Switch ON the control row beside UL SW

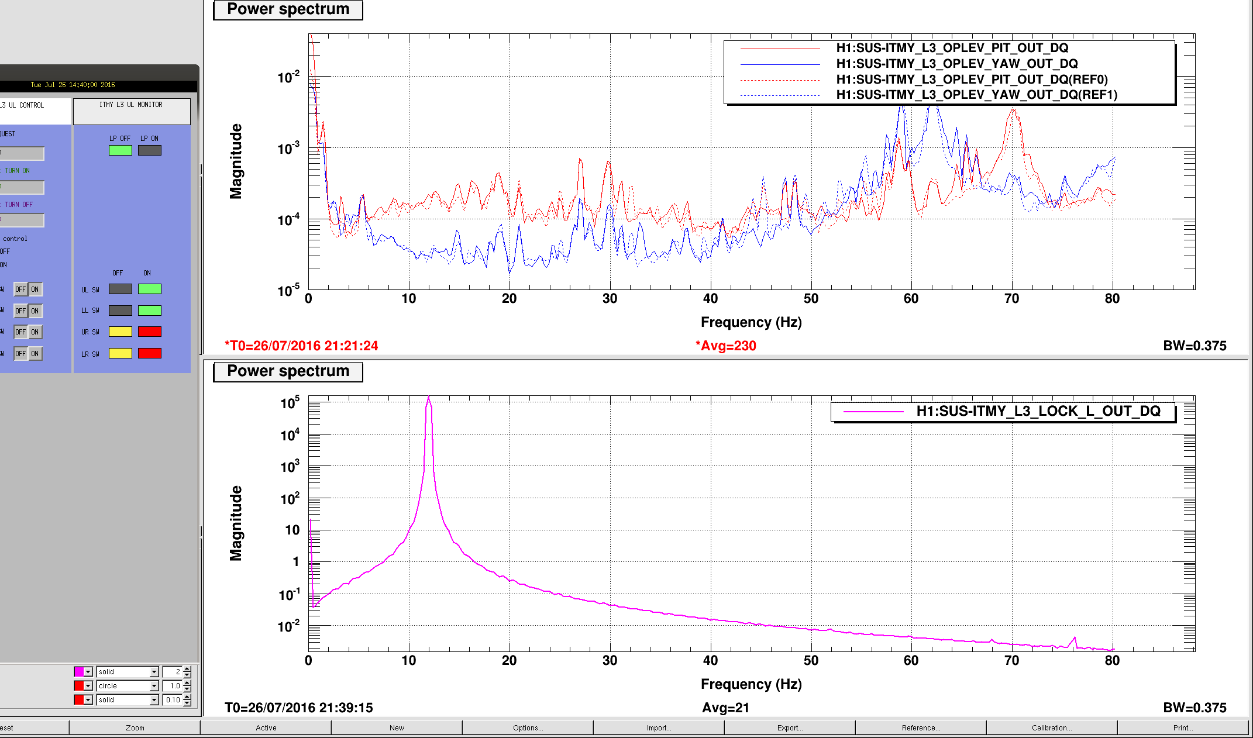pos(35,289)
